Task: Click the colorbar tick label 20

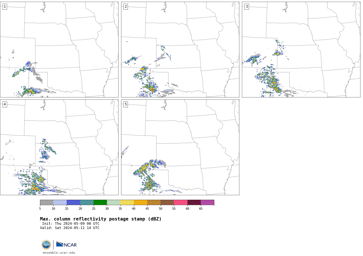Action: [x=80, y=209]
